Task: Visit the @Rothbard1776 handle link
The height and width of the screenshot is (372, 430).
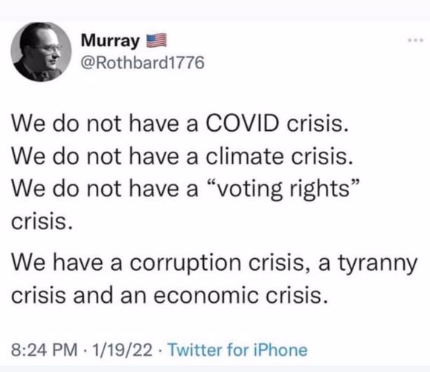Action: 143,62
